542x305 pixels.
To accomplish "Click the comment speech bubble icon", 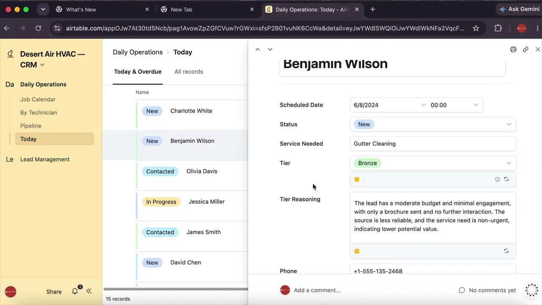I will tap(462, 290).
